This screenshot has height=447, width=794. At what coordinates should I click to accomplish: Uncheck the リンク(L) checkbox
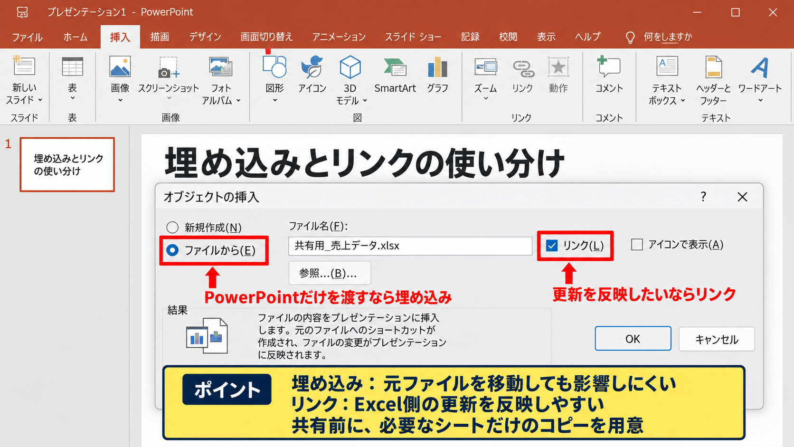pos(552,246)
